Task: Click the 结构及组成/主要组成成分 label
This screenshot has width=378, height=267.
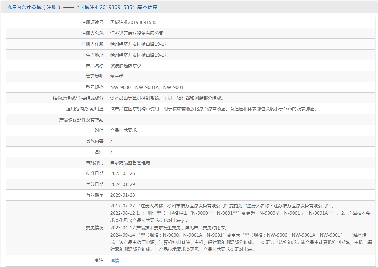Action: [78, 98]
